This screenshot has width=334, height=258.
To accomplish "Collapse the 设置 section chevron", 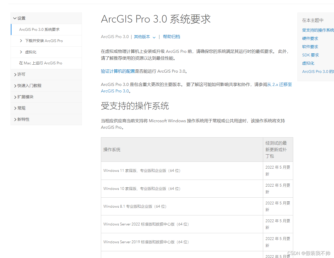I will click(x=15, y=18).
